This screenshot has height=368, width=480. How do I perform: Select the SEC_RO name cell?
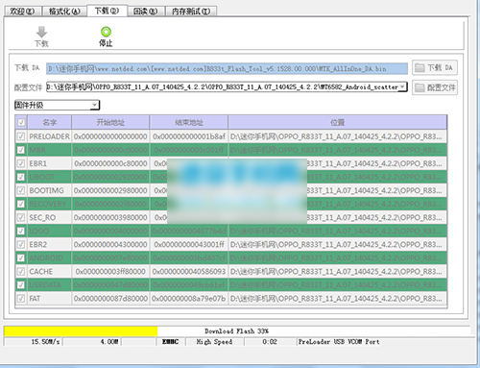coord(50,217)
